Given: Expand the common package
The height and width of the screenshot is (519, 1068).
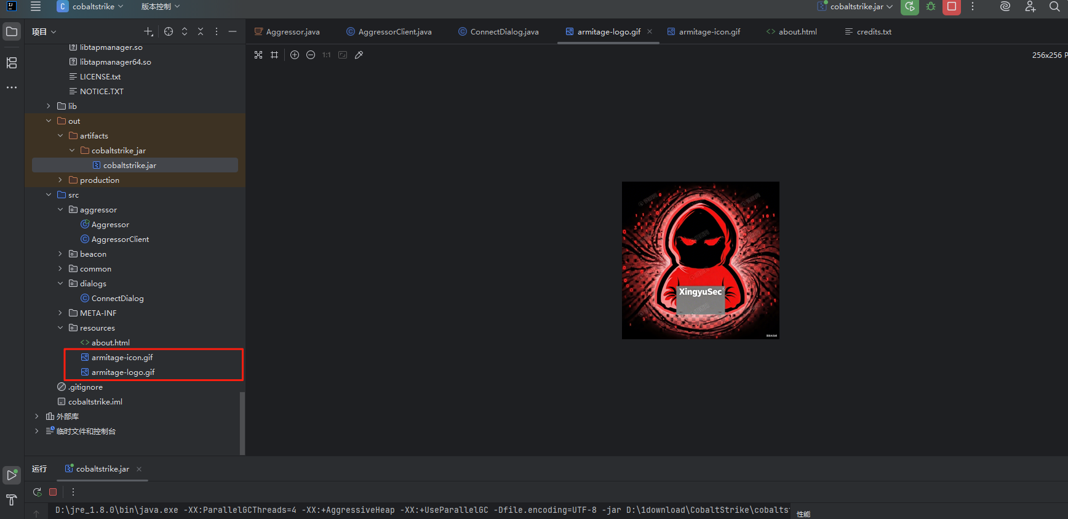Looking at the screenshot, I should (x=60, y=268).
